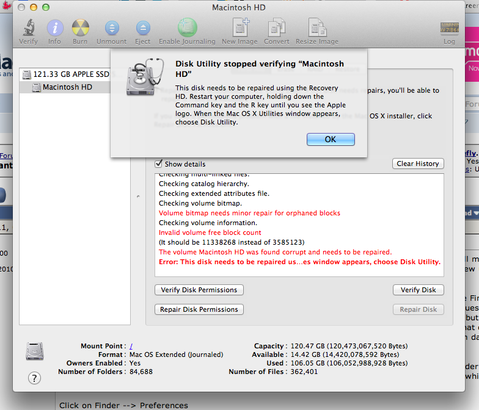
Task: Click 'Checking volume bitmap.' log line
Action: click(200, 203)
